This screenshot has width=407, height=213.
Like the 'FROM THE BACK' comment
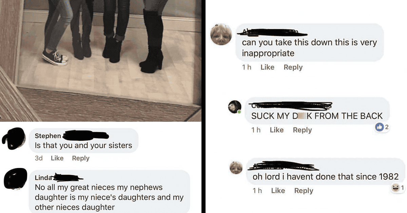(277, 130)
